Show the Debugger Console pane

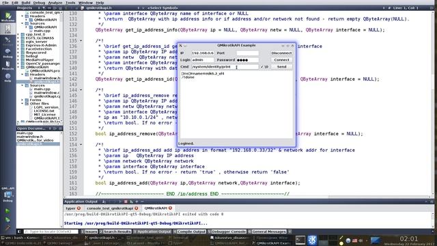point(227,232)
